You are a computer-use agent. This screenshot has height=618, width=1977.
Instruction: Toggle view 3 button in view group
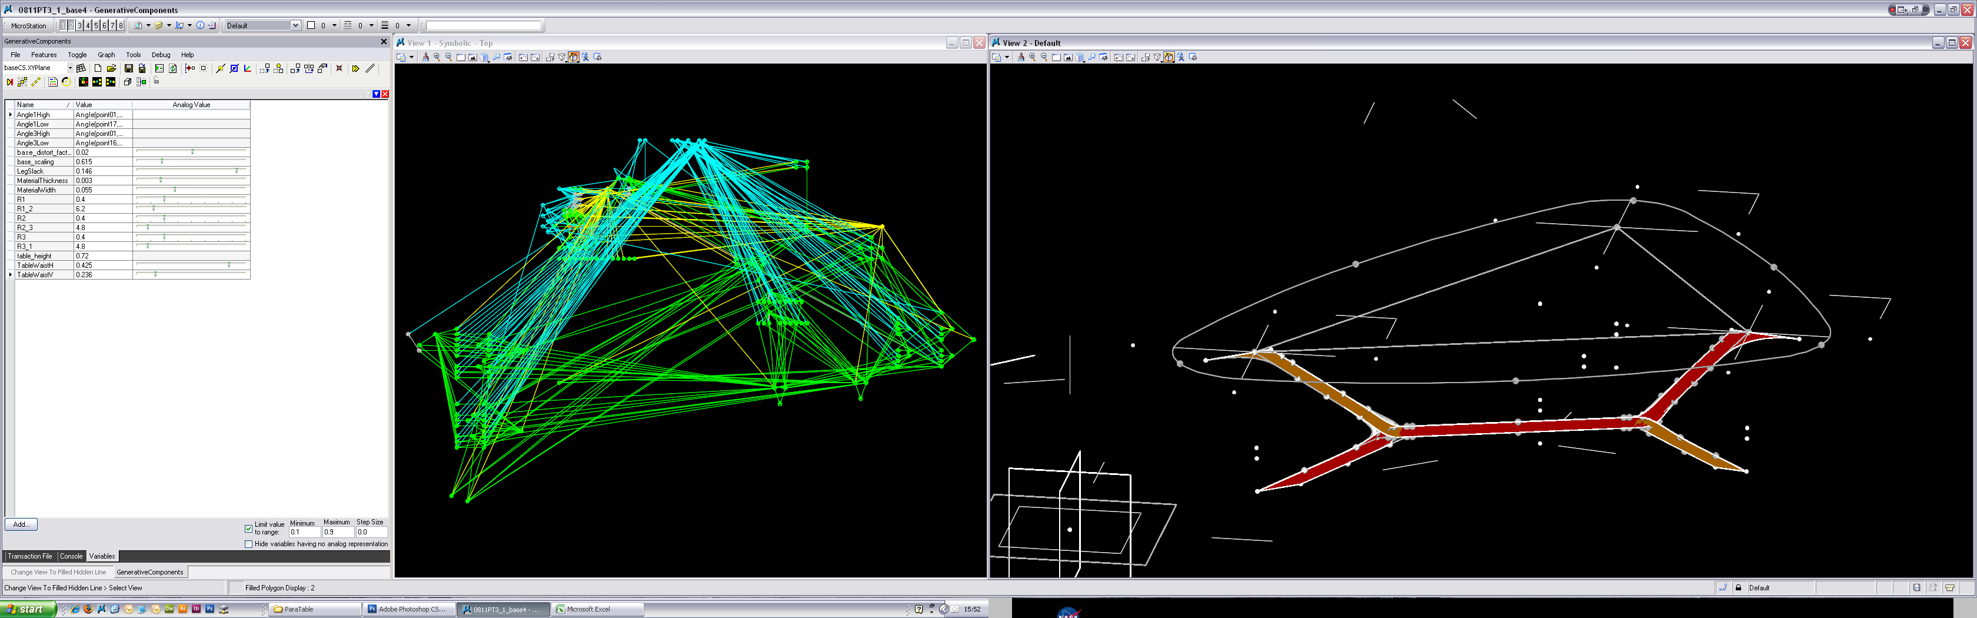click(80, 26)
